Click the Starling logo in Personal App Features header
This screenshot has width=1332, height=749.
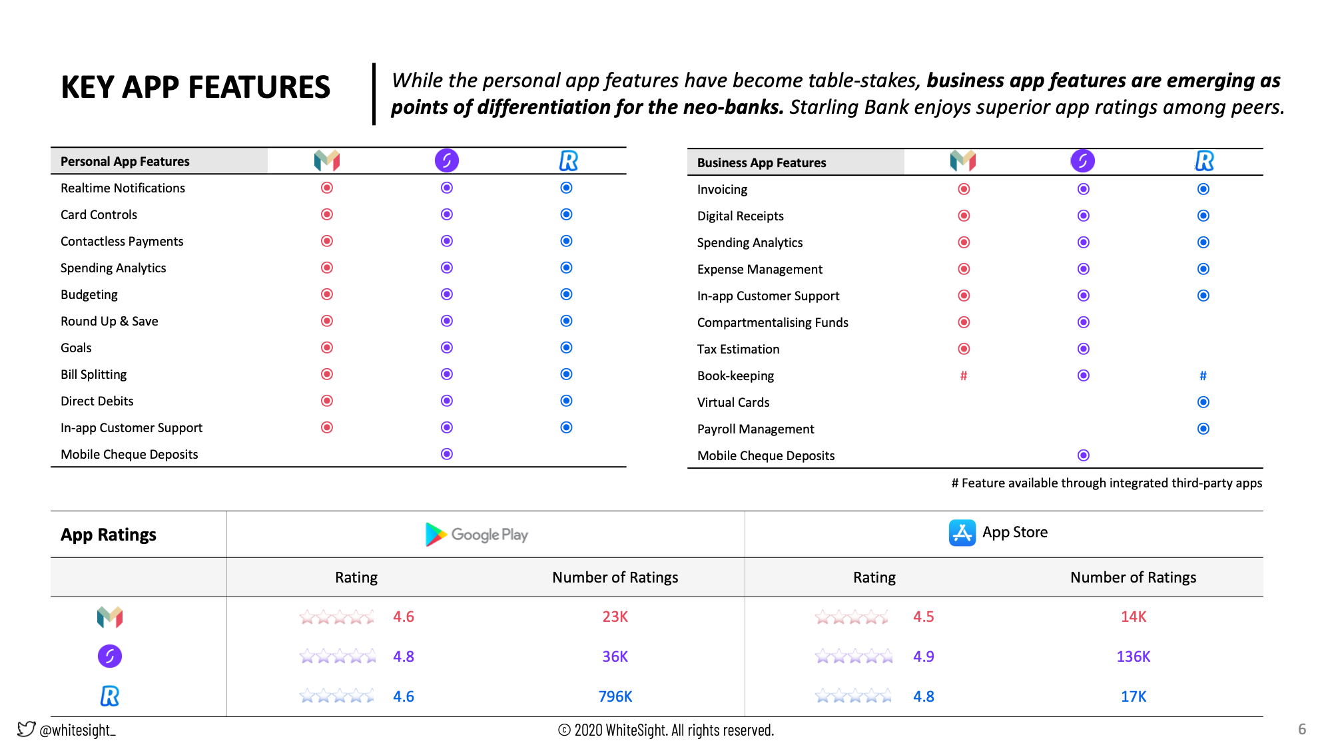click(x=447, y=160)
